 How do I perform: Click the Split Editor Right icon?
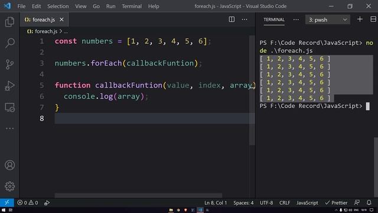(232, 20)
